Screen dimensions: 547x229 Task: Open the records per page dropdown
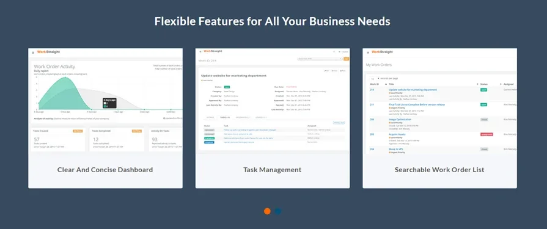[375, 78]
